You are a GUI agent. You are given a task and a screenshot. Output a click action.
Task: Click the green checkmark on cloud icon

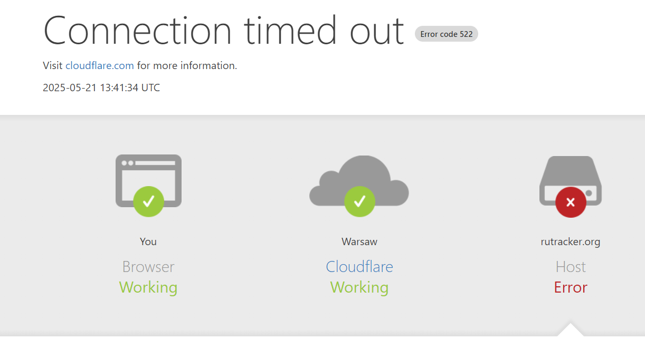click(x=359, y=201)
